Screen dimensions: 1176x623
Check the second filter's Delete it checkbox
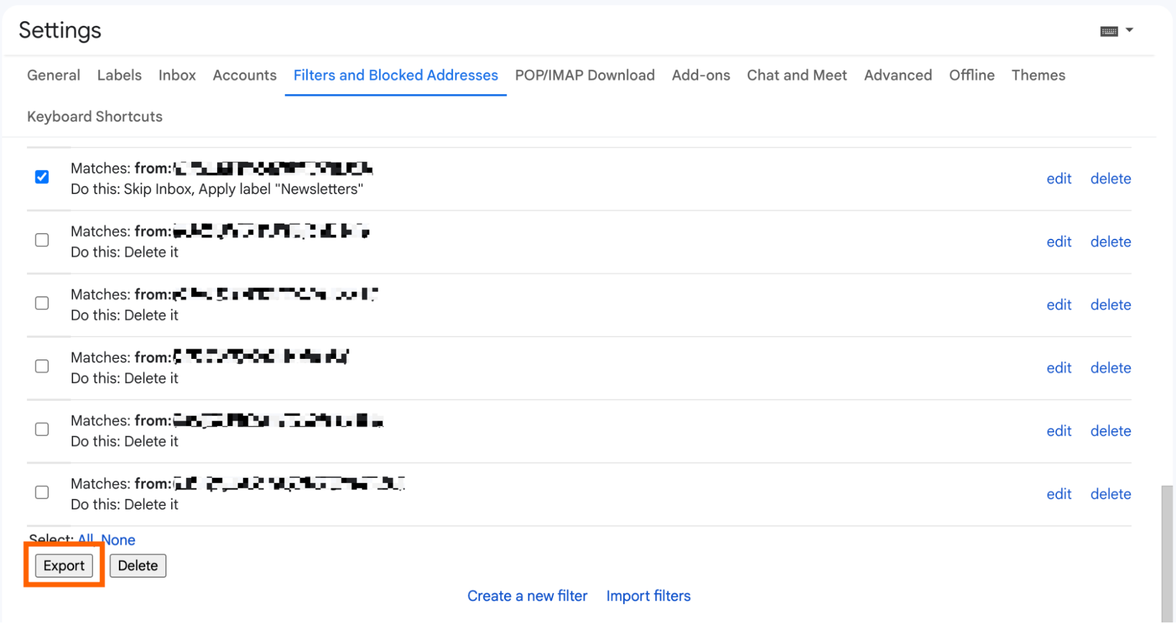pyautogui.click(x=42, y=240)
